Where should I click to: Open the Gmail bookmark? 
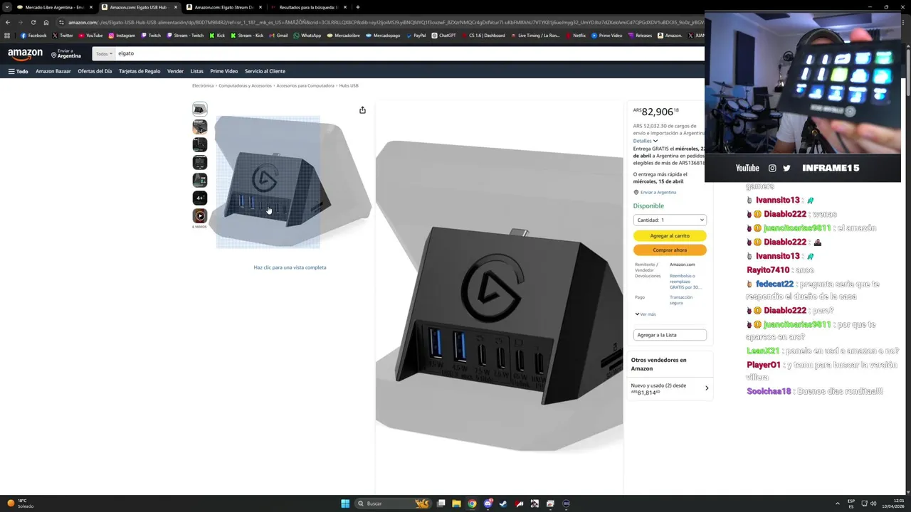(x=278, y=36)
